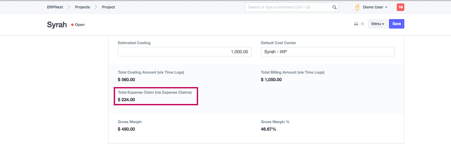This screenshot has height=146, width=451.
Task: Open the Demo User dropdown
Action: 375,7
